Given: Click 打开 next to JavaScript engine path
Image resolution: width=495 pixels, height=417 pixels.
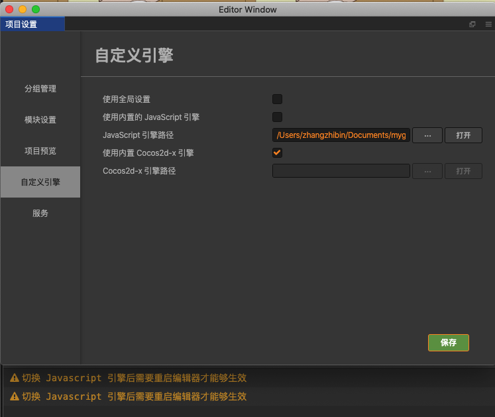Looking at the screenshot, I should (x=463, y=135).
